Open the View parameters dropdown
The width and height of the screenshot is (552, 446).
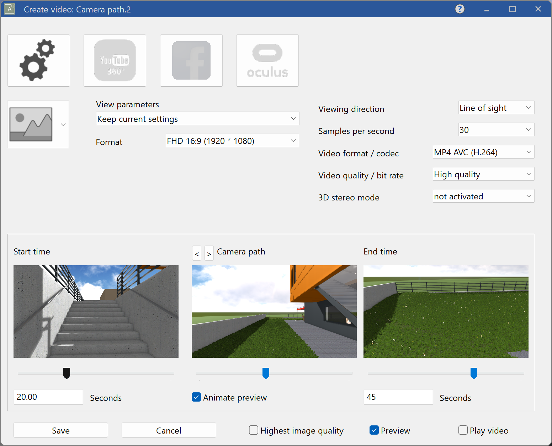coord(197,119)
